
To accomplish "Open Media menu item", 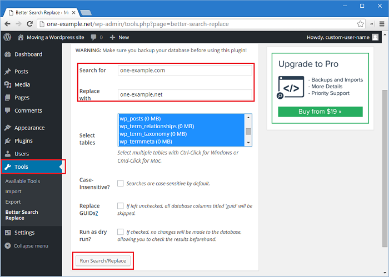I will click(32, 85).
